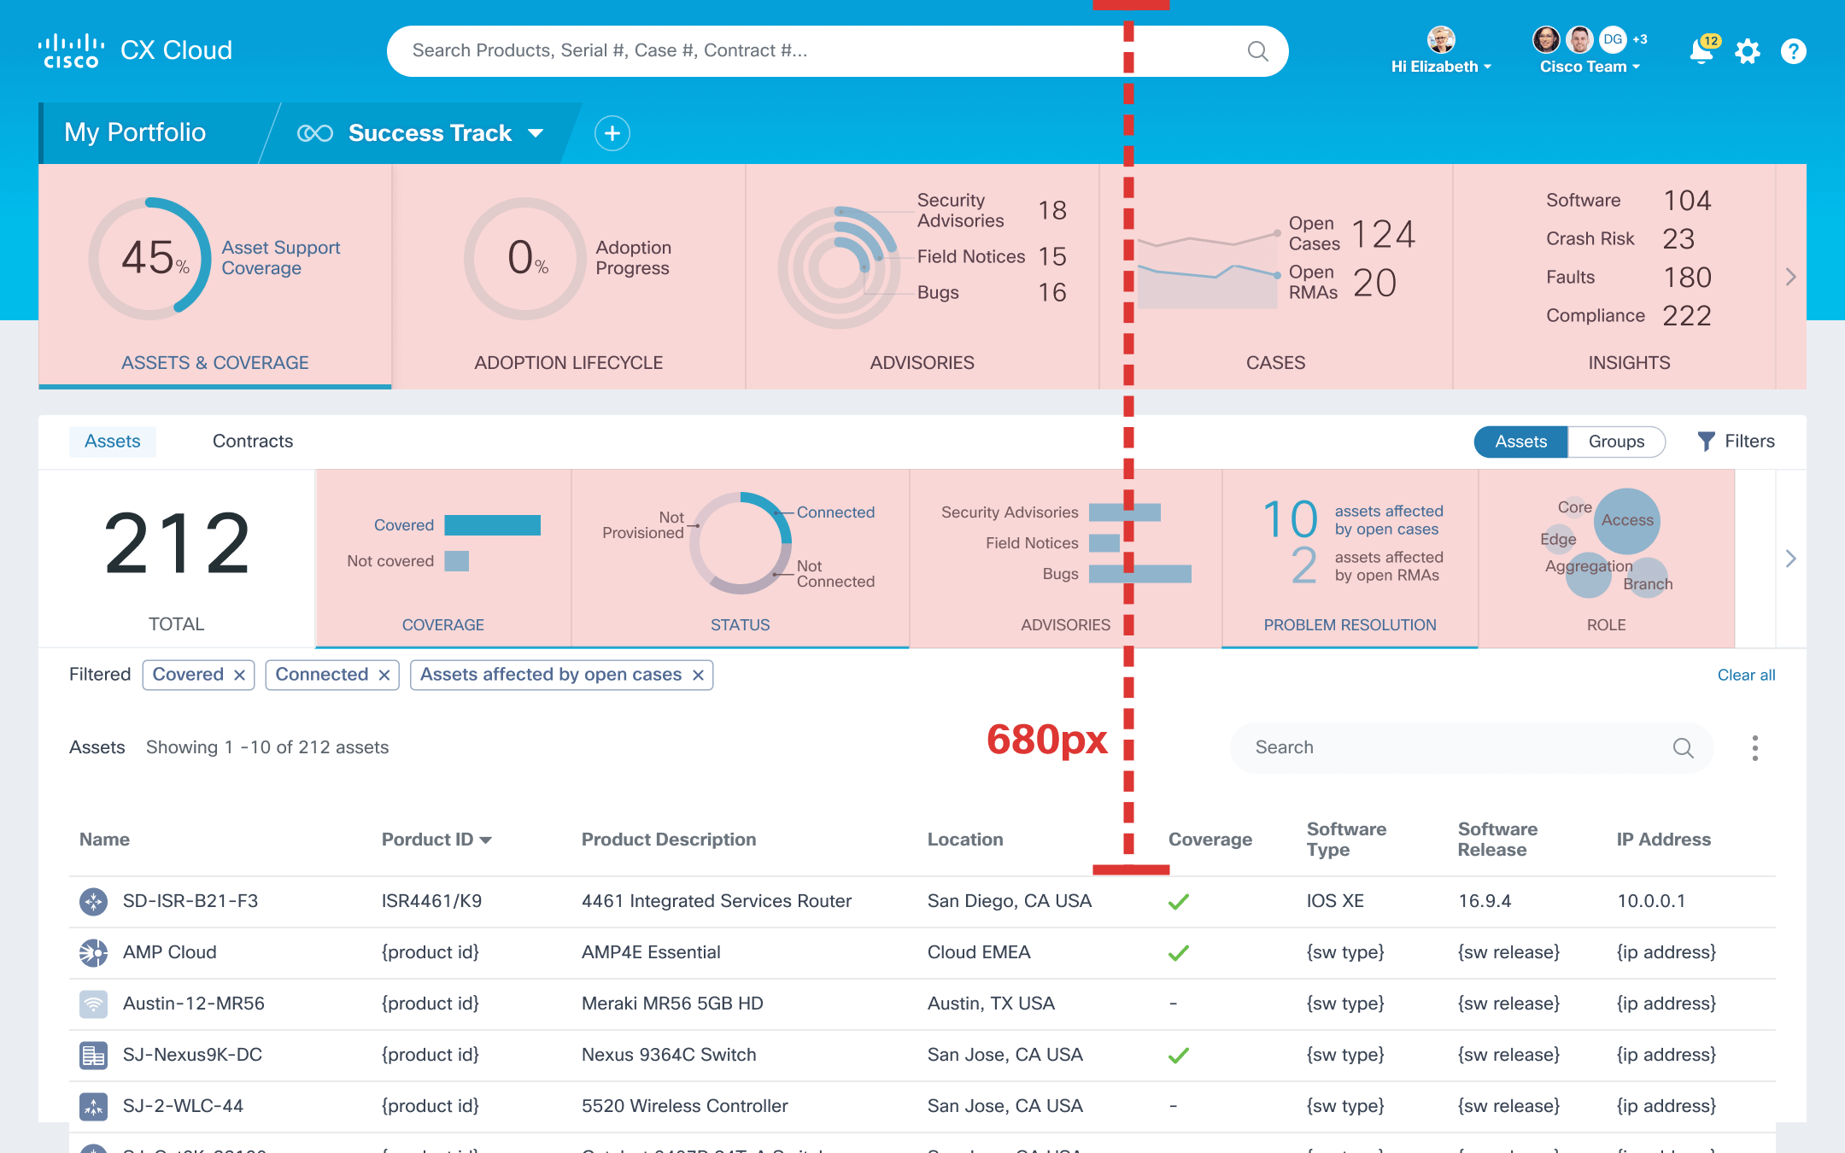Open asset SD-ISR-B21-F3
The height and width of the screenshot is (1153, 1845).
coord(190,901)
